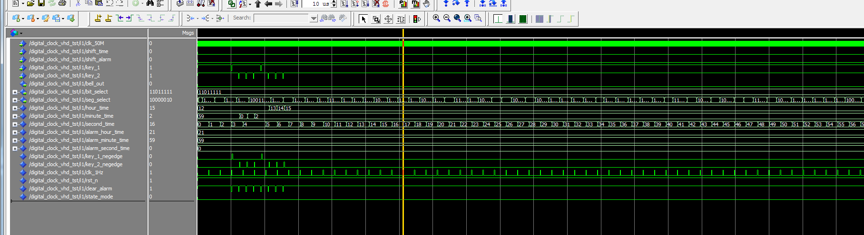The width and height of the screenshot is (864, 235).
Task: Click the Zoom In magnifier icon
Action: click(x=436, y=19)
